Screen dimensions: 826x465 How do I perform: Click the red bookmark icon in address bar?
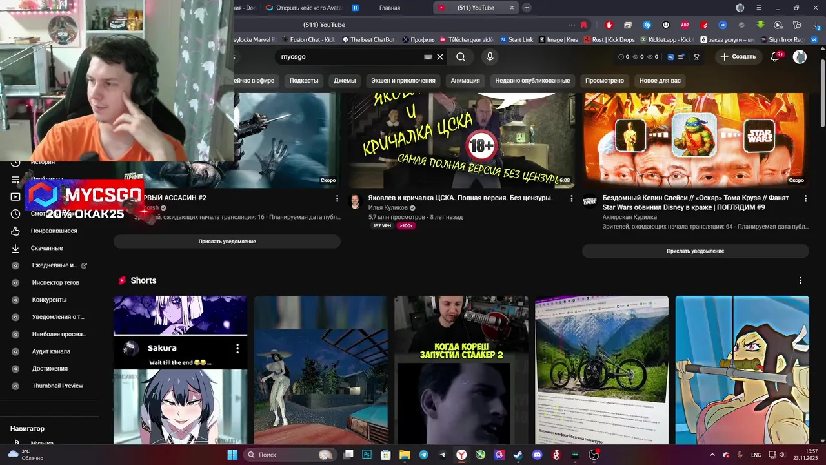(583, 25)
